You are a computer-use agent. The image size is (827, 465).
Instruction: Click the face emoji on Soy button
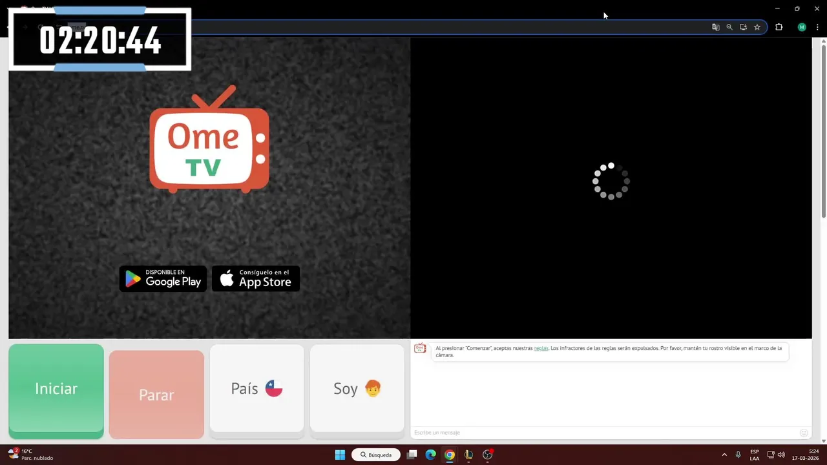[x=373, y=388]
